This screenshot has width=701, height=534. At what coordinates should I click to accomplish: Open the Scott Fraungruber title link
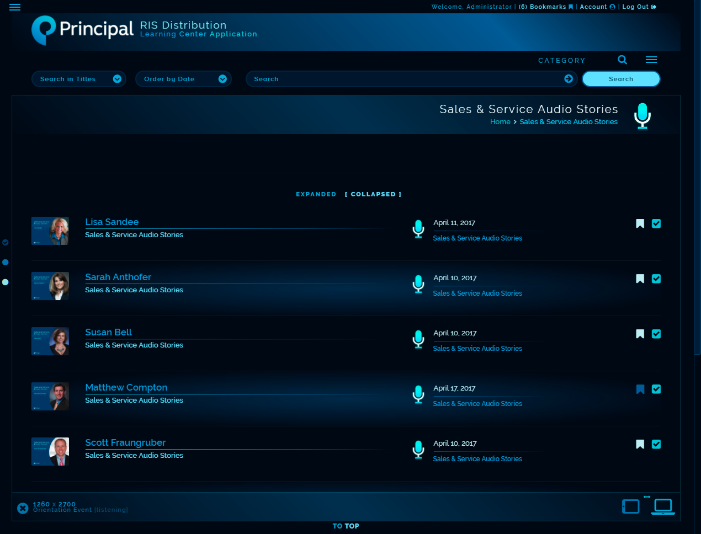coord(125,442)
